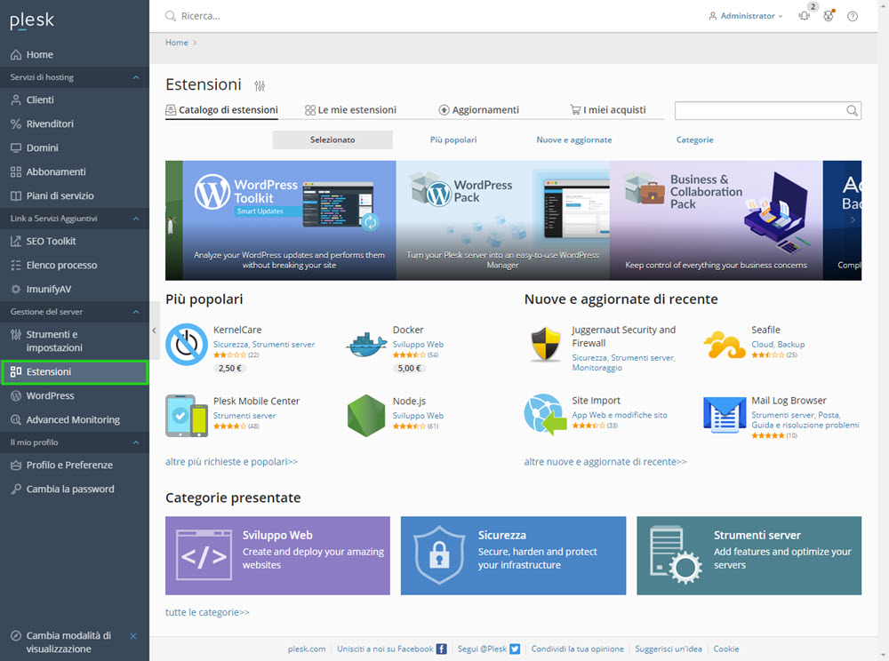Open Node.js hexagon icon
The image size is (889, 661).
coord(366,416)
